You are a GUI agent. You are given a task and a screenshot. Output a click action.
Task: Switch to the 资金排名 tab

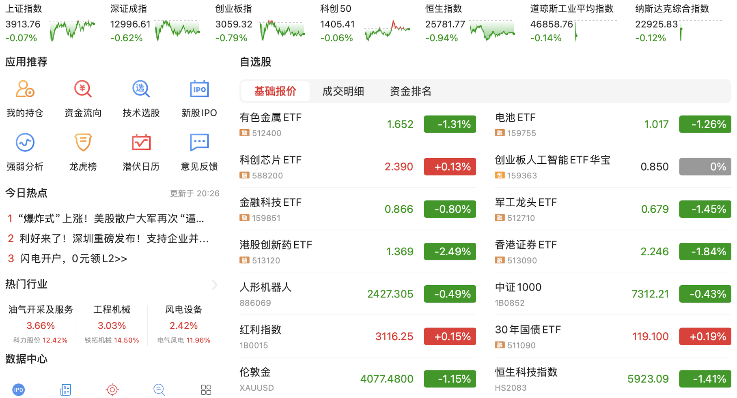pyautogui.click(x=410, y=91)
